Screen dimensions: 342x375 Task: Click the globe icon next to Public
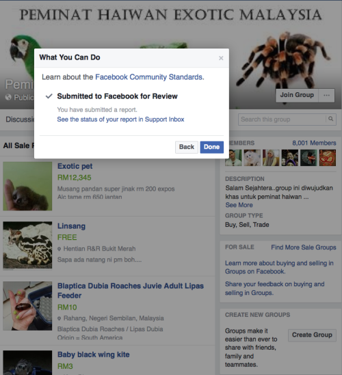[8, 97]
